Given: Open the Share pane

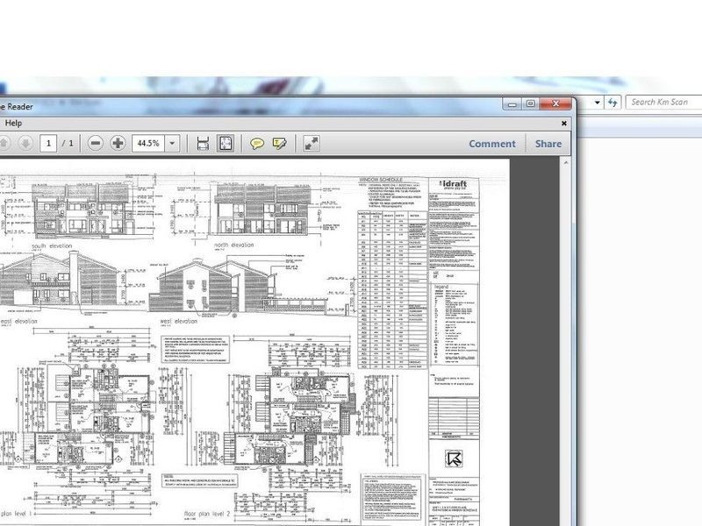Looking at the screenshot, I should tap(548, 144).
